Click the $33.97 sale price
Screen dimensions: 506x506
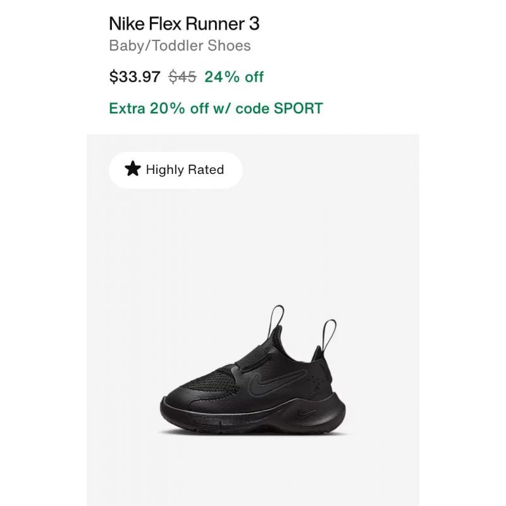[135, 77]
